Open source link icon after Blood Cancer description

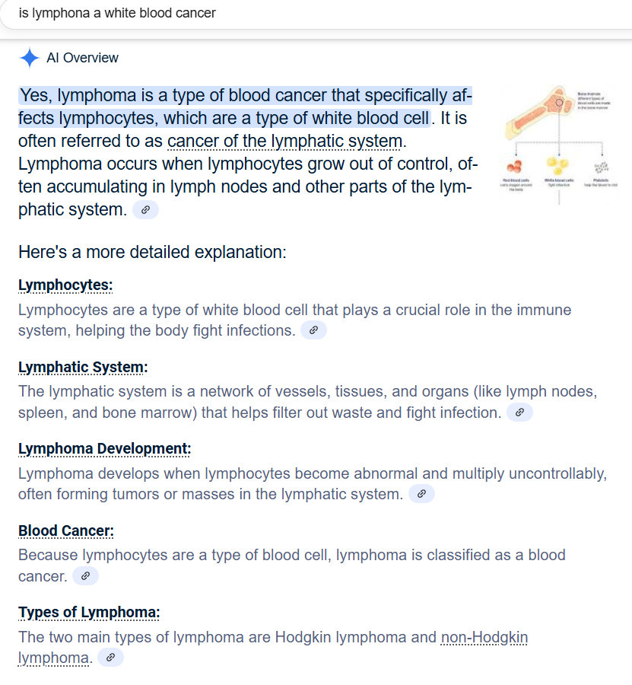tap(86, 576)
